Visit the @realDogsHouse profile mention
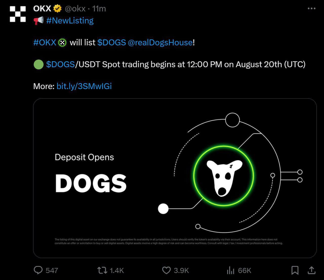Image resolution: width=324 pixels, height=280 pixels. coord(160,42)
